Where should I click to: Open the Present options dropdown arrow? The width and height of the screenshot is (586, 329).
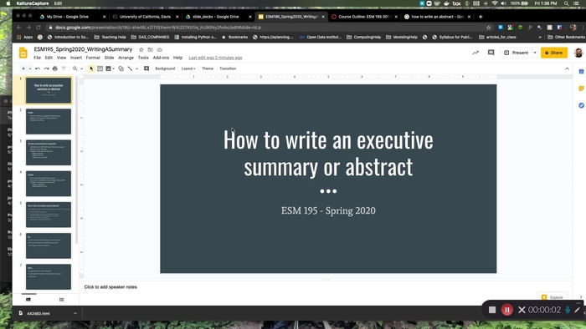pyautogui.click(x=535, y=53)
